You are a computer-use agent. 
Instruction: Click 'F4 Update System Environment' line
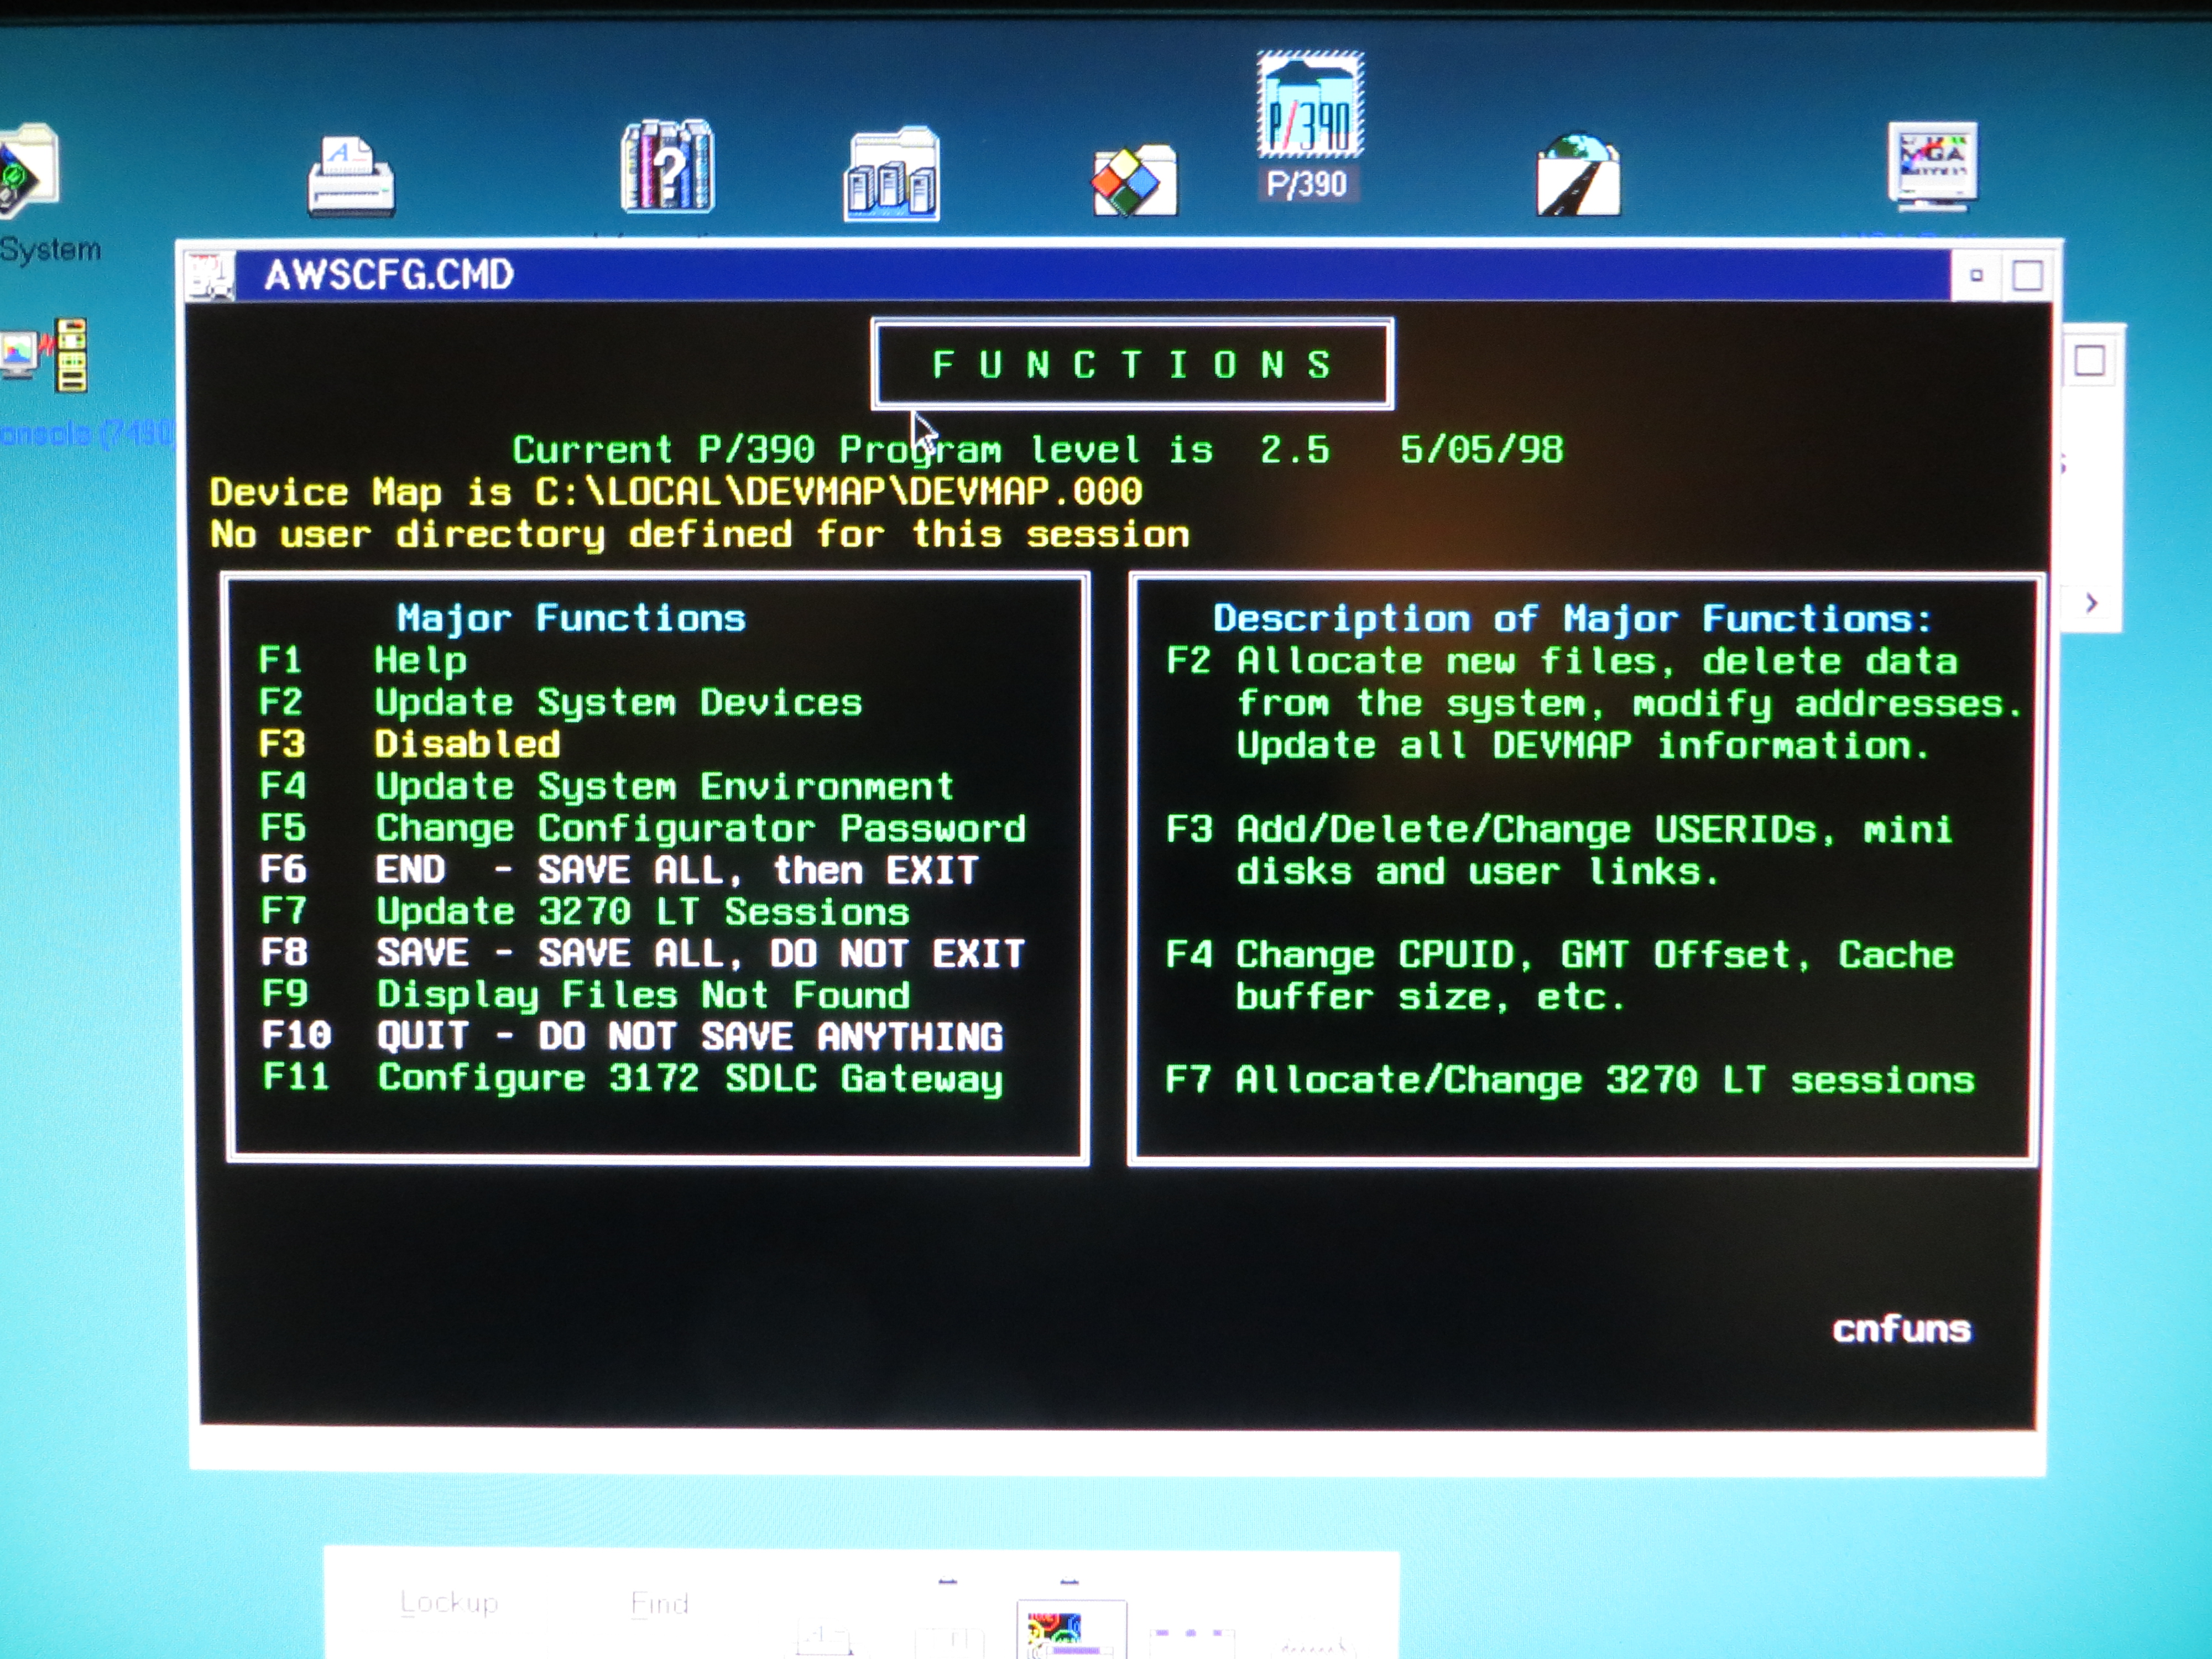pos(606,786)
